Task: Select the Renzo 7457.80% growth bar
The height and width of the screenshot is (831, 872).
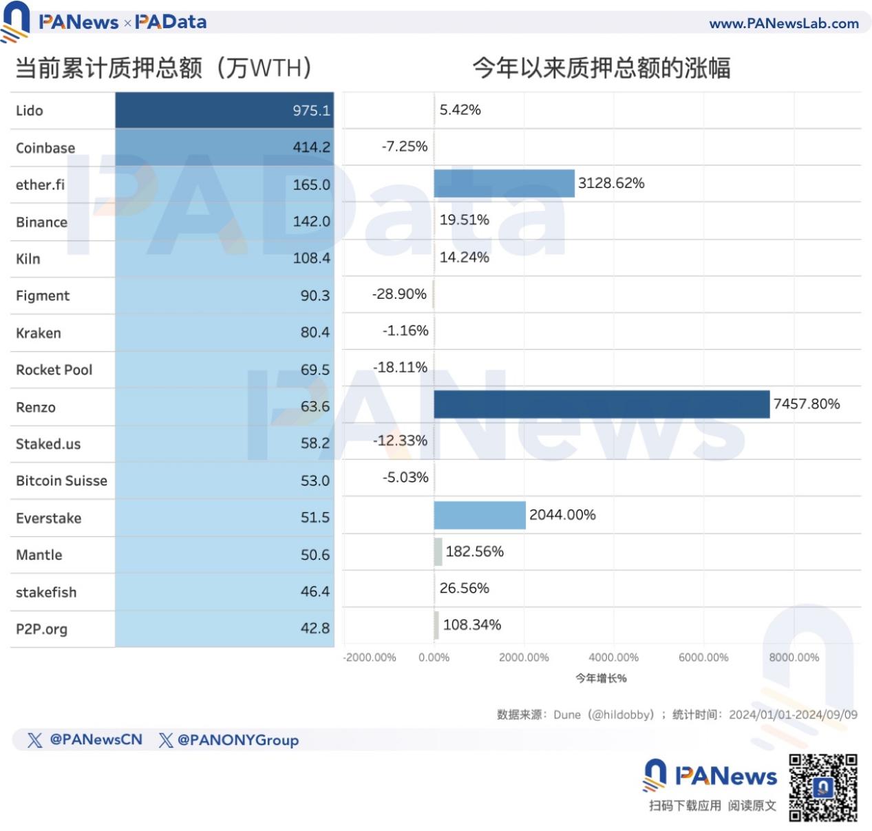Action: coord(602,404)
